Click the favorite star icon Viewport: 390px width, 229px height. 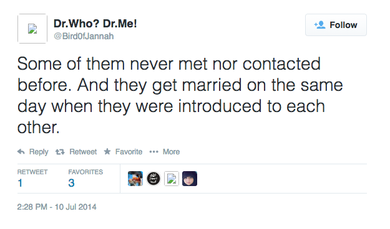pyautogui.click(x=107, y=151)
